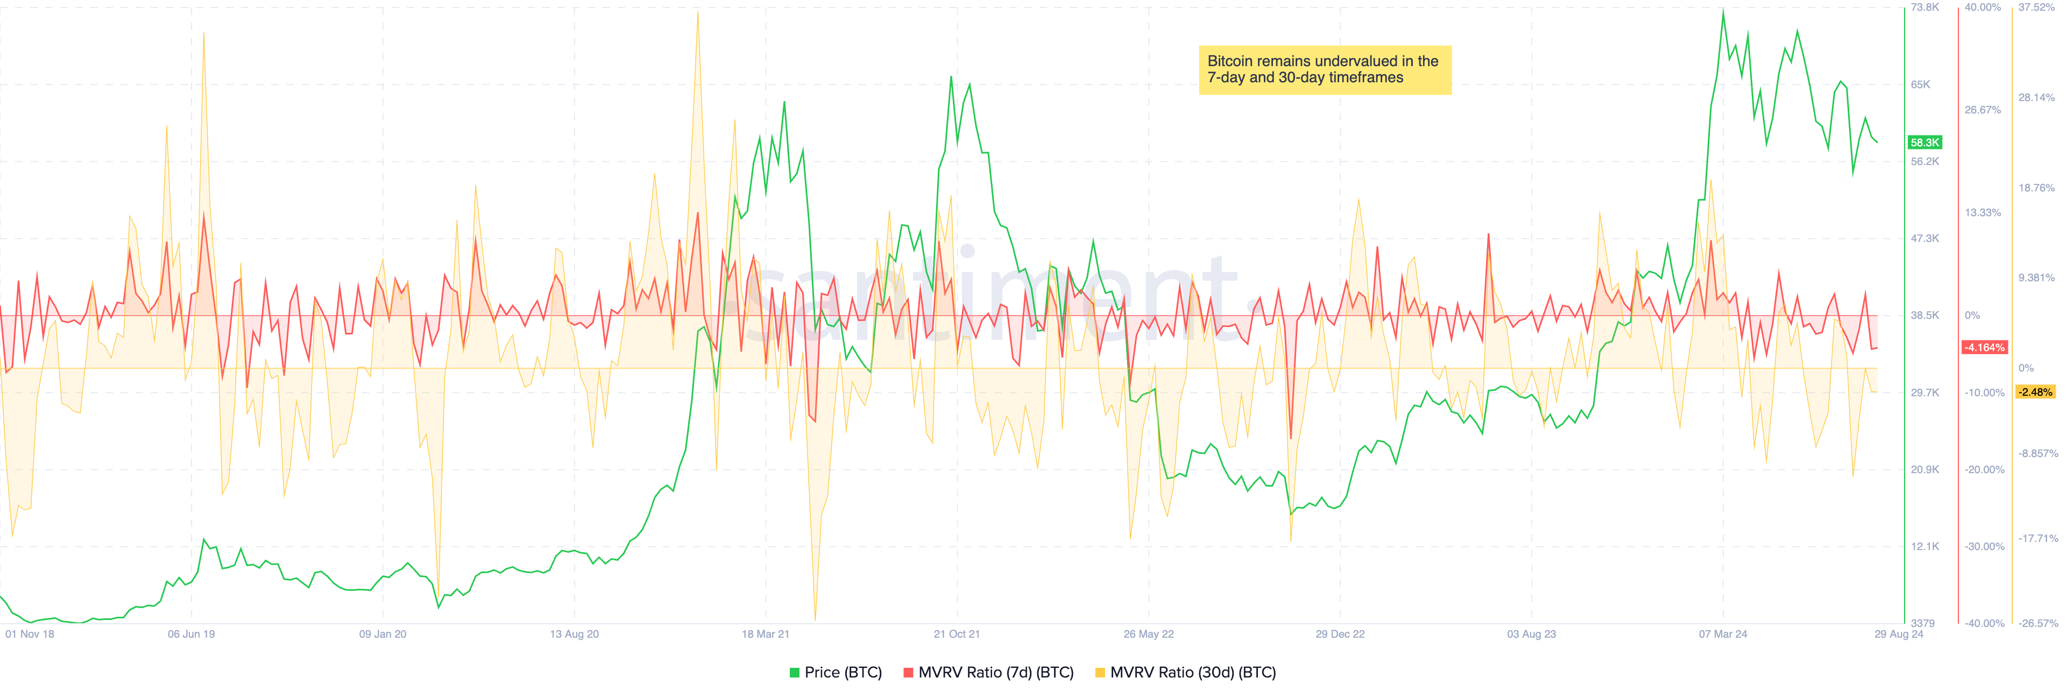Click the 37.52% axis label
2066x699 pixels.
[x=2036, y=7]
